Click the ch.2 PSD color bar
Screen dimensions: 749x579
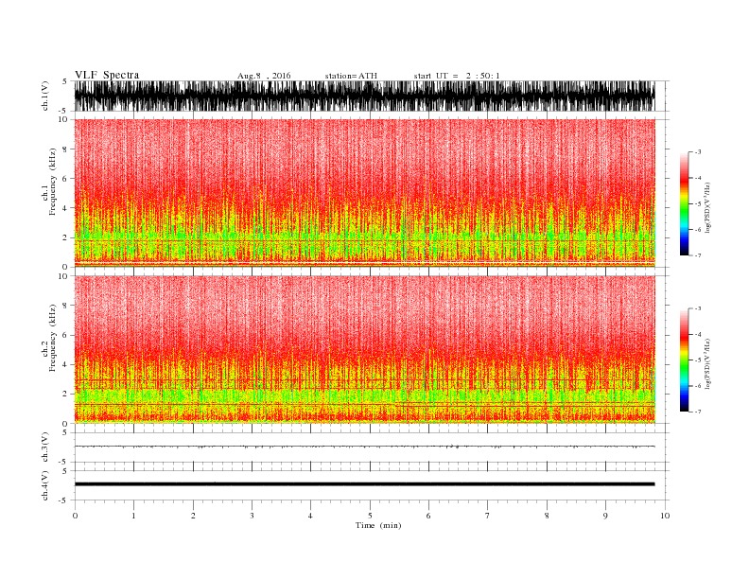click(x=684, y=360)
